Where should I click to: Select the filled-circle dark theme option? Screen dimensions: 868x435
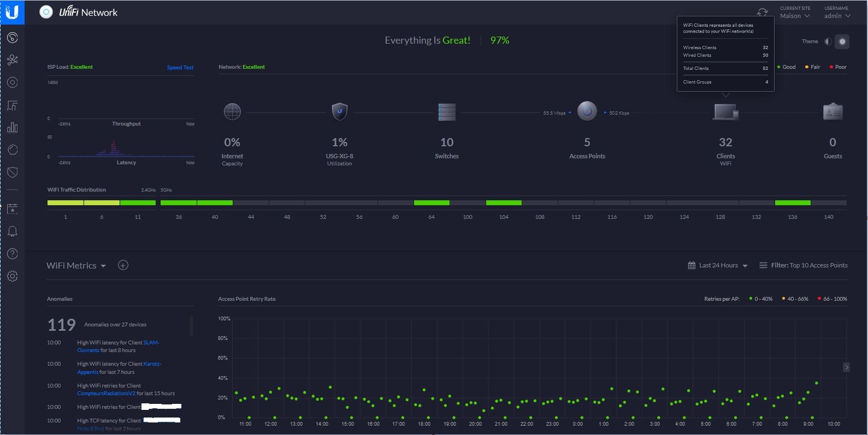pos(842,41)
